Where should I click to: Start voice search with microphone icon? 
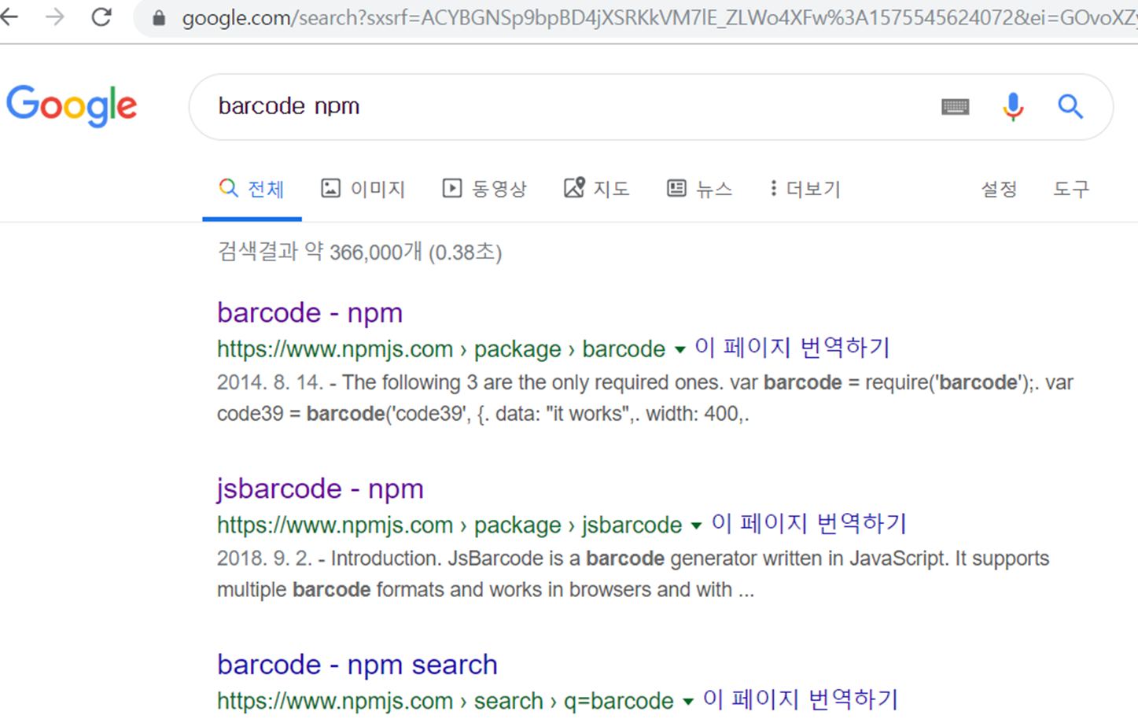coord(1013,106)
